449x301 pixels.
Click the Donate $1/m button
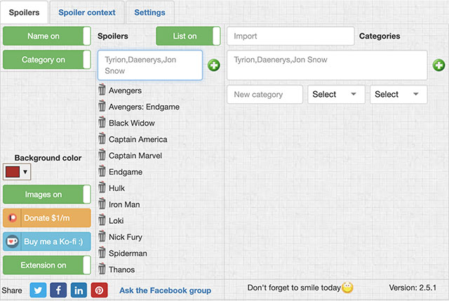click(x=47, y=218)
